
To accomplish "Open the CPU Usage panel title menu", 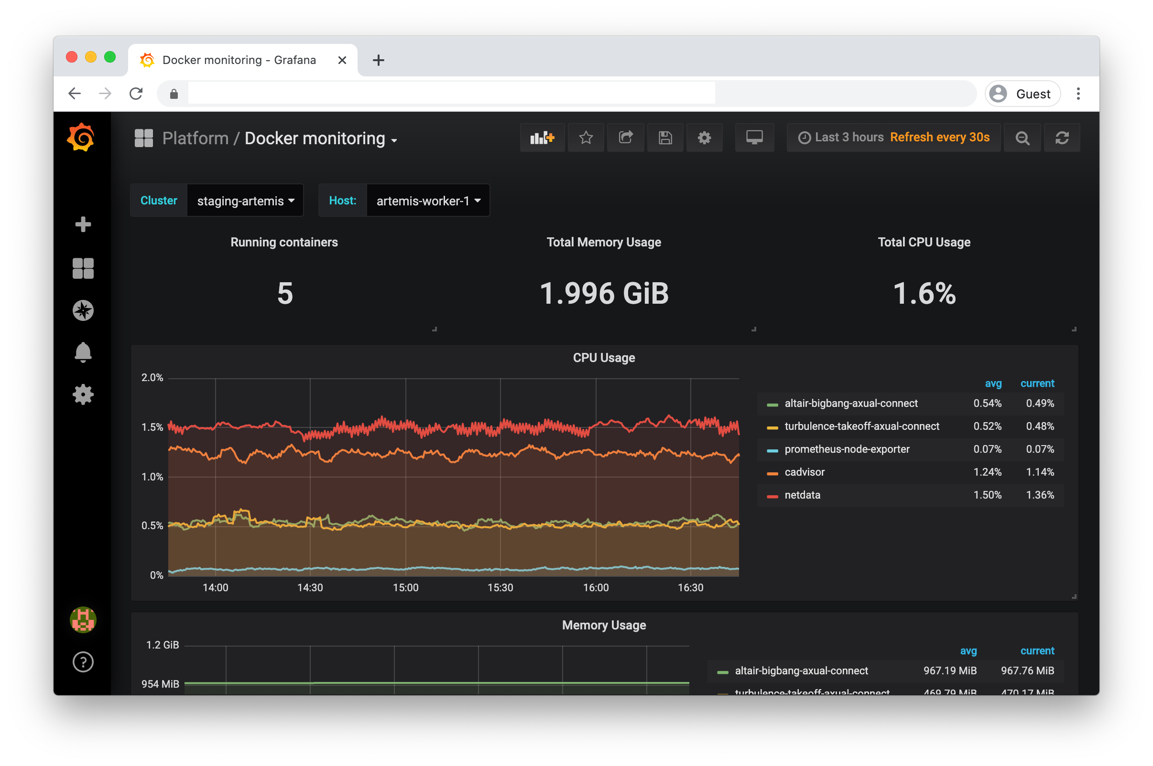I will (603, 358).
